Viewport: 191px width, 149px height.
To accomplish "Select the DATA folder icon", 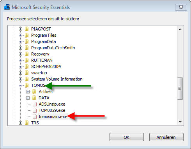I will tap(34, 98).
